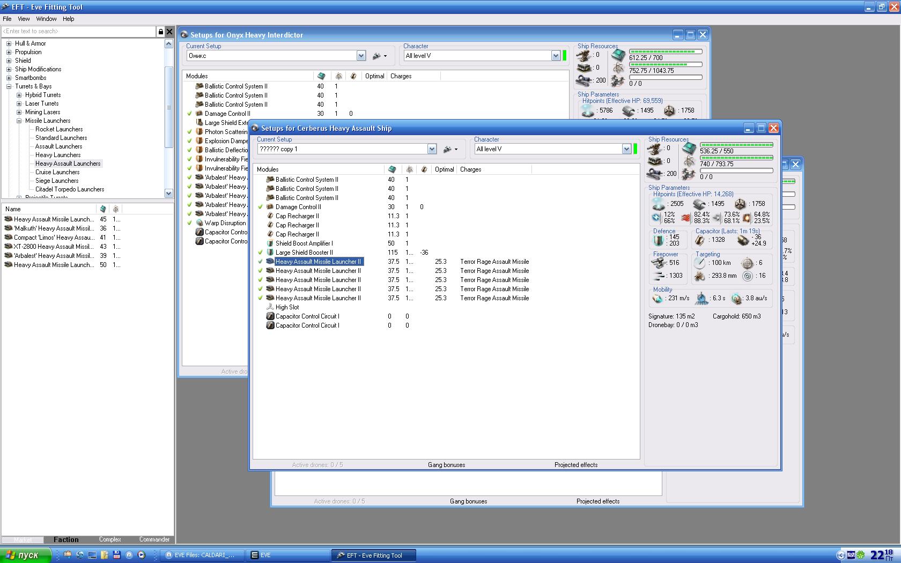Toggle Ballistic Deflection checkmark in the Onyx window
This screenshot has width=901, height=563.
click(189, 150)
